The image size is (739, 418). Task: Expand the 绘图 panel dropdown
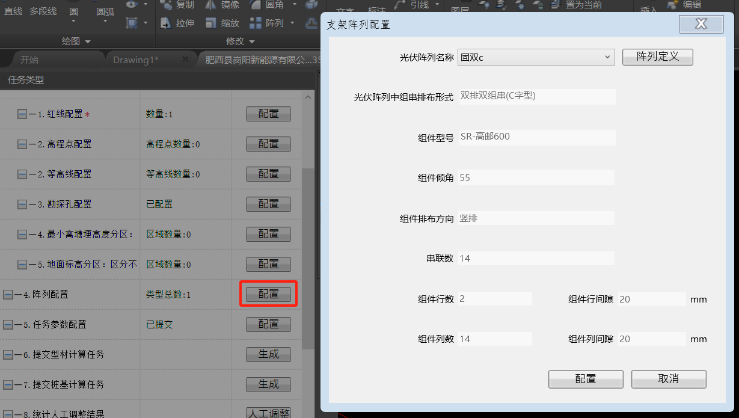click(88, 41)
